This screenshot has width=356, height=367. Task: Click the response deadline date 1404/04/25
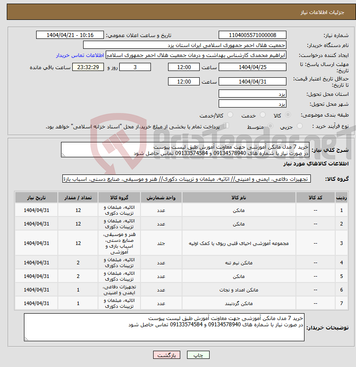pos(253,67)
